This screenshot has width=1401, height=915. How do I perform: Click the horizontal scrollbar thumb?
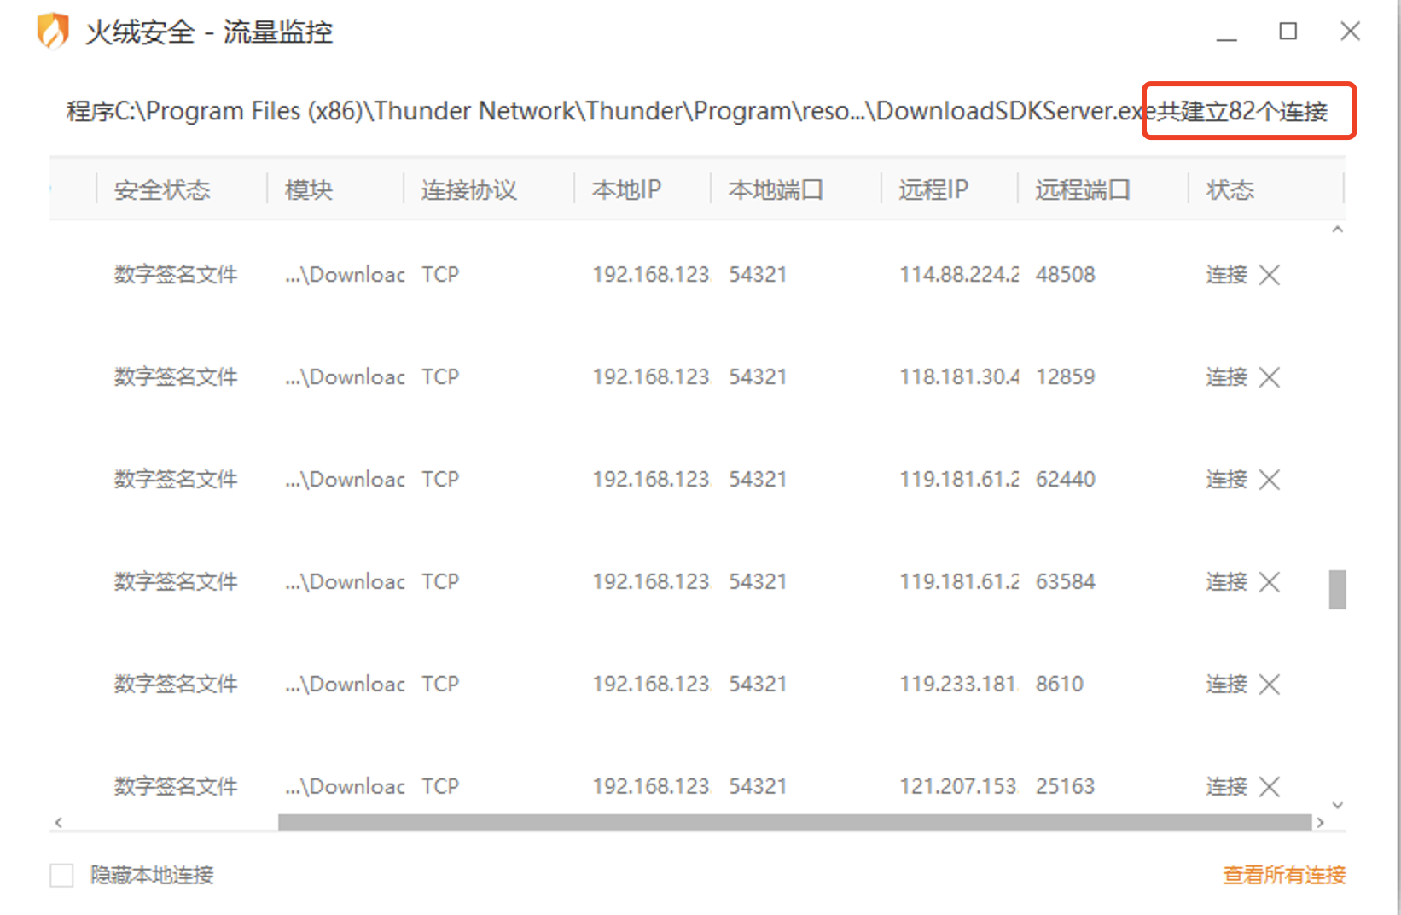tap(794, 822)
